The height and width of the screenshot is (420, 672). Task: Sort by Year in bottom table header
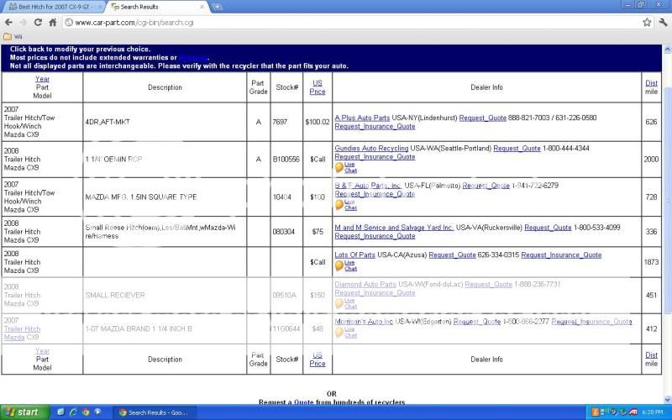pos(42,351)
